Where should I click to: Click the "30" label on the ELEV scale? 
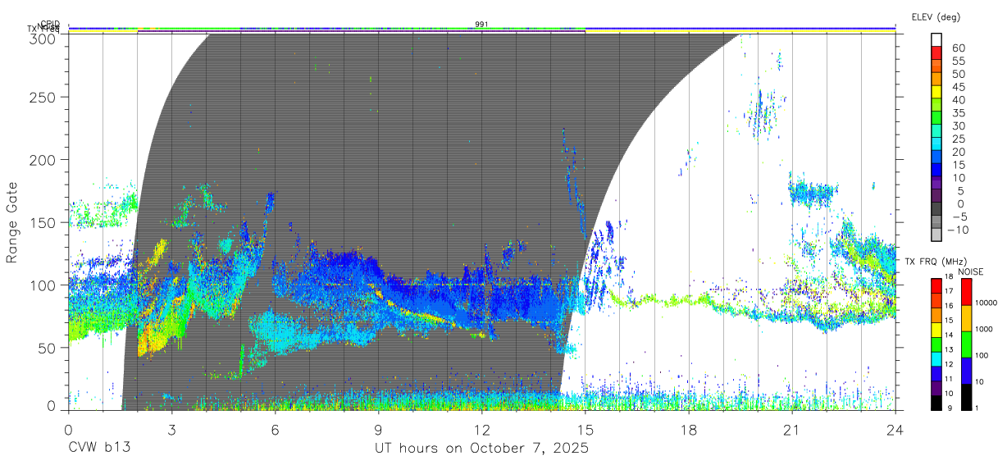[958, 125]
